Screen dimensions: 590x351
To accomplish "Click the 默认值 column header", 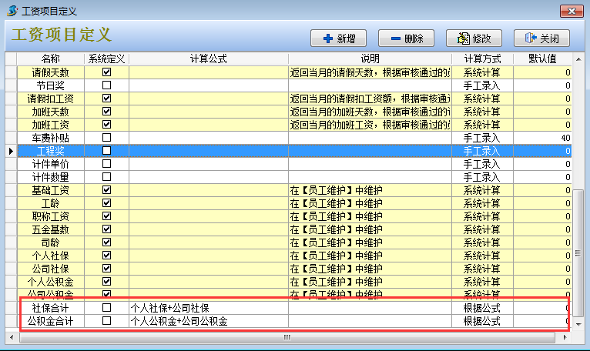I will (542, 58).
